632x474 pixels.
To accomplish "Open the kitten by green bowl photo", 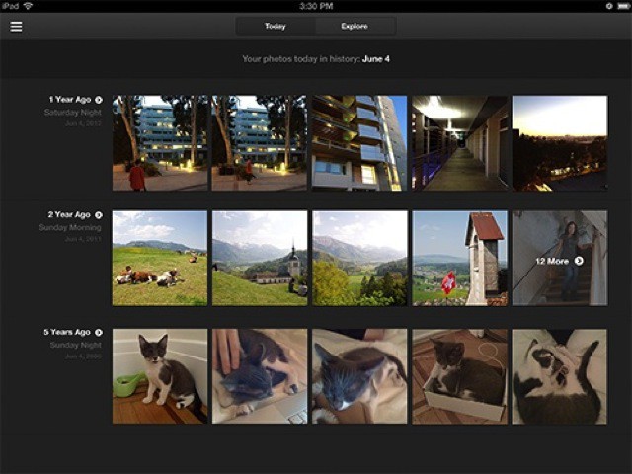I will (x=160, y=376).
